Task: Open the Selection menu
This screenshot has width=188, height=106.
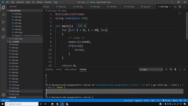Action: [x=20, y=2]
